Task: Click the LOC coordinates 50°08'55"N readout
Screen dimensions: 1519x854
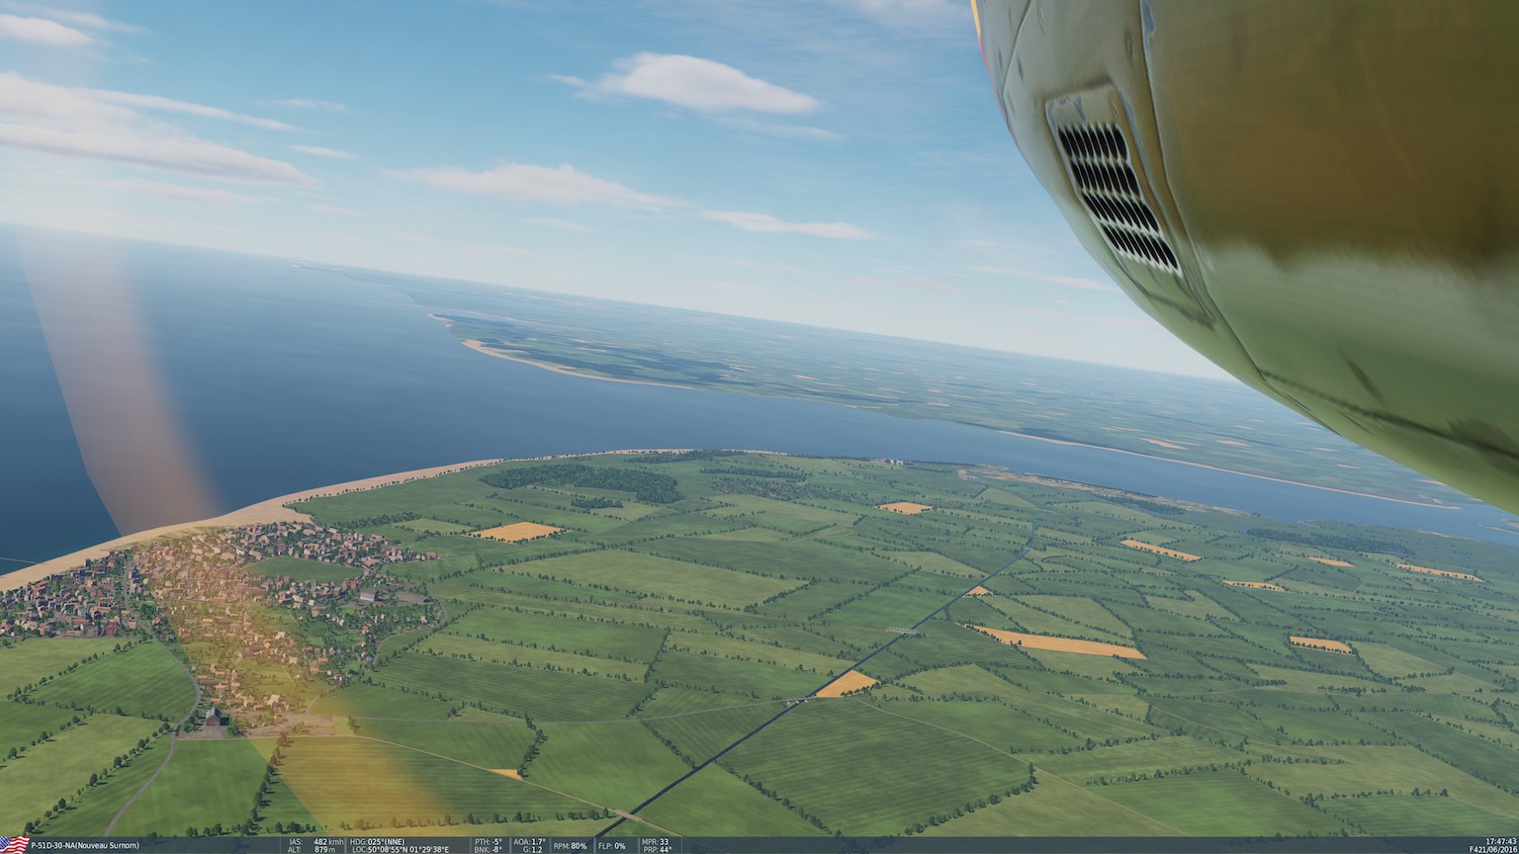Action: pyautogui.click(x=400, y=850)
